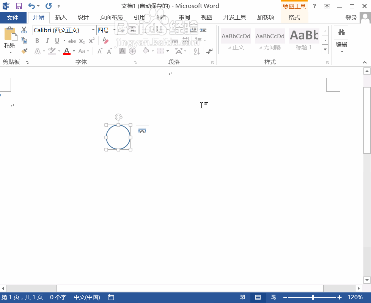
Task: Click the Layout Options icon beside the circle
Action: click(142, 131)
